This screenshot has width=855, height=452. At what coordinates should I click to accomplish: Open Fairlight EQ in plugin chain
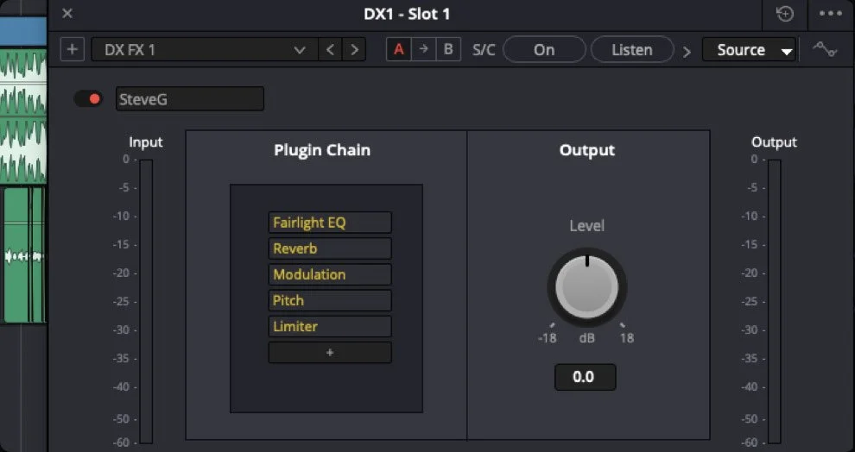[x=330, y=223]
